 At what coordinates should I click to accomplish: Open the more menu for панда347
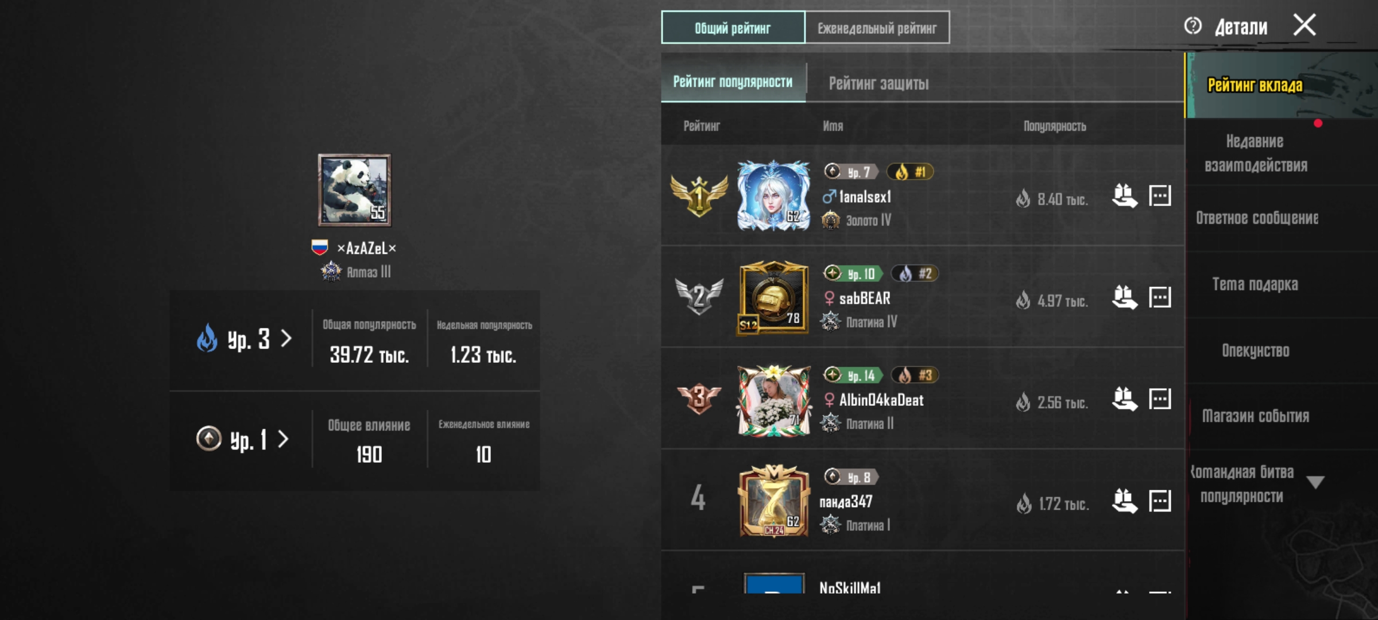1160,501
